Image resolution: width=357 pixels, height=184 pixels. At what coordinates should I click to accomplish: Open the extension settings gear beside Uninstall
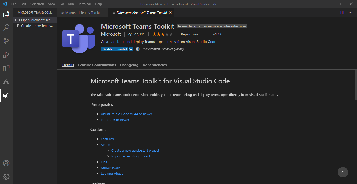click(x=137, y=49)
